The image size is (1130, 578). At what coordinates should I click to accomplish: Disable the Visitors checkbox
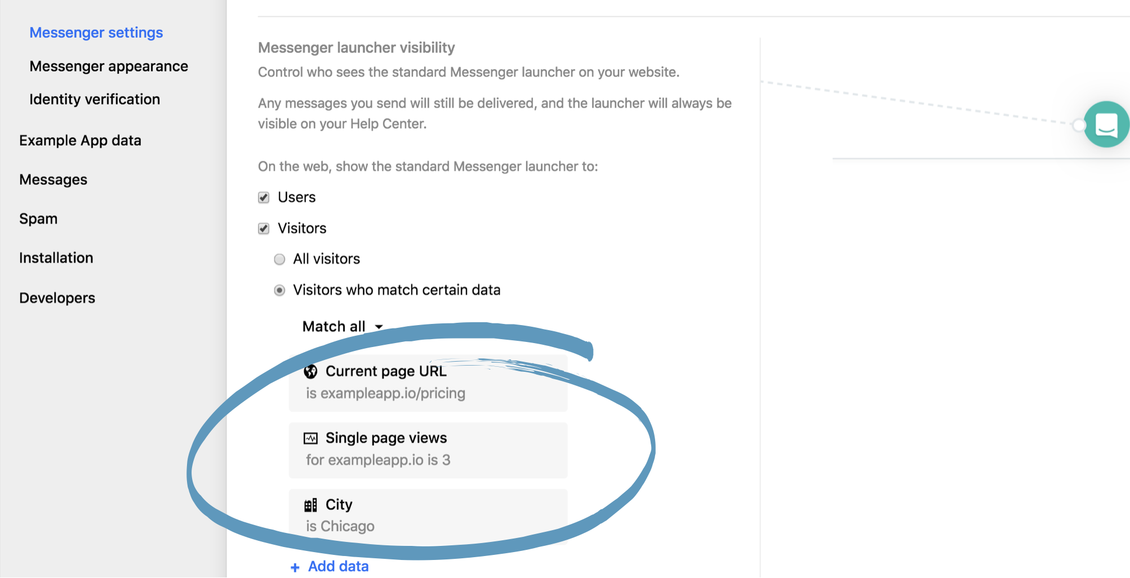(x=264, y=228)
